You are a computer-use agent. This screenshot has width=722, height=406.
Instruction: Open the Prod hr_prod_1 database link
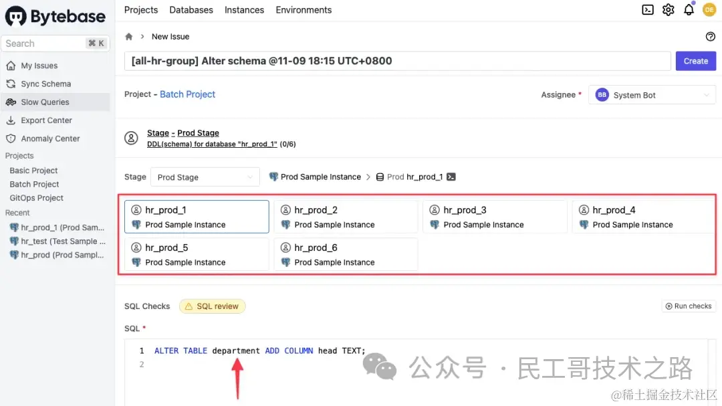414,177
